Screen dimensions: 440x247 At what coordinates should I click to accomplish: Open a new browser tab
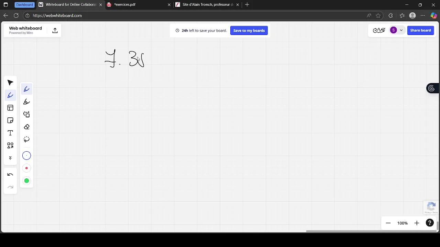[x=247, y=5]
